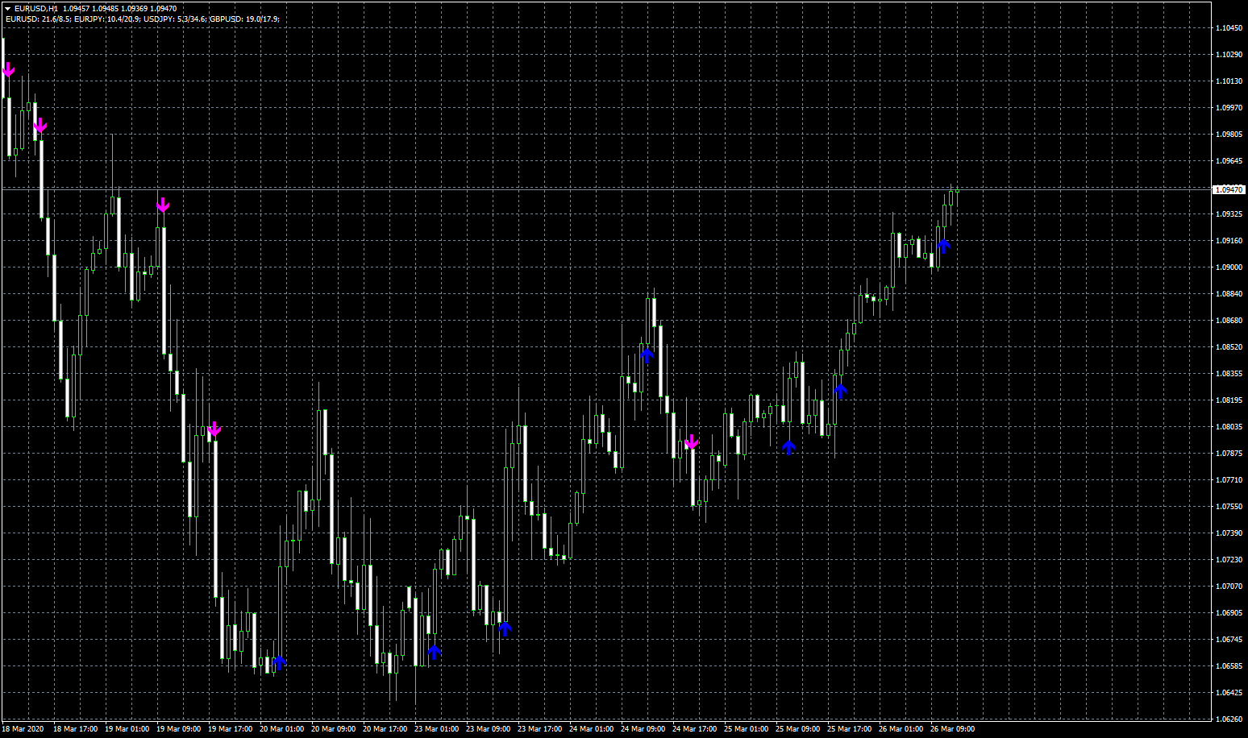Select the magenta sell arrow around 19 Mar 17:00
Viewport: 1248px width, 738px height.
tap(214, 429)
